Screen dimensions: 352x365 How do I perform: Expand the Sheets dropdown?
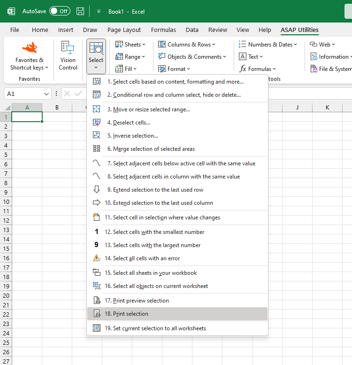[130, 44]
